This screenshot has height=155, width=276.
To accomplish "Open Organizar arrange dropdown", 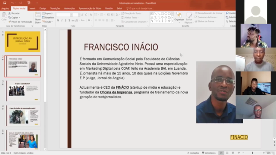I will point(179,18).
